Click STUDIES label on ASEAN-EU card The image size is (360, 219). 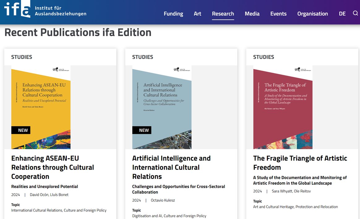[22, 57]
